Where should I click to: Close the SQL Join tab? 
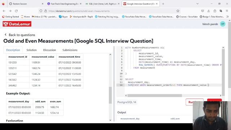(x=119, y=4)
